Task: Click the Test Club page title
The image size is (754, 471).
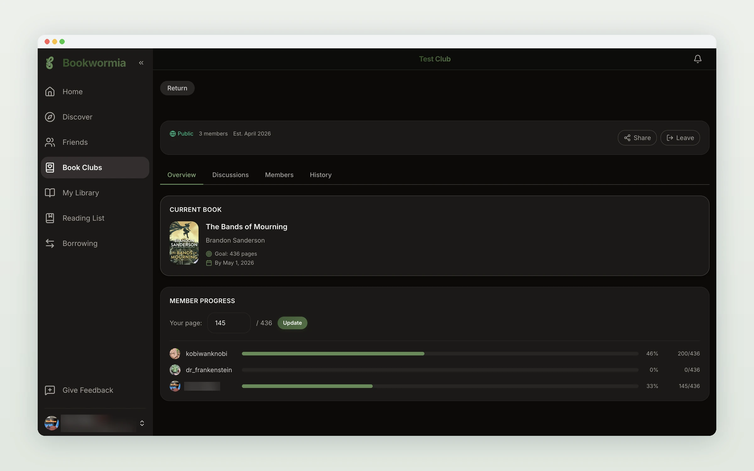Action: pos(435,59)
